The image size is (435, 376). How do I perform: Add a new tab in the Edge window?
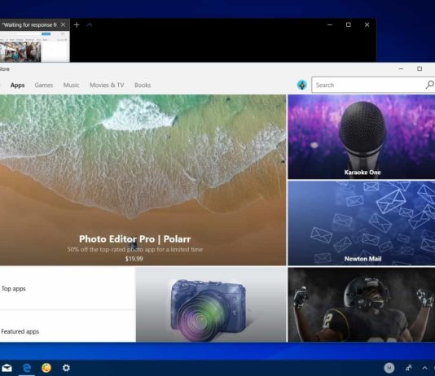coord(77,25)
